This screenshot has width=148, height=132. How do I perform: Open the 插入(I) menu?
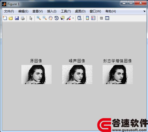(52, 11)
